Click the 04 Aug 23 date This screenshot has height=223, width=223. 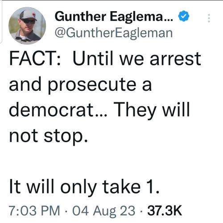click(x=104, y=210)
